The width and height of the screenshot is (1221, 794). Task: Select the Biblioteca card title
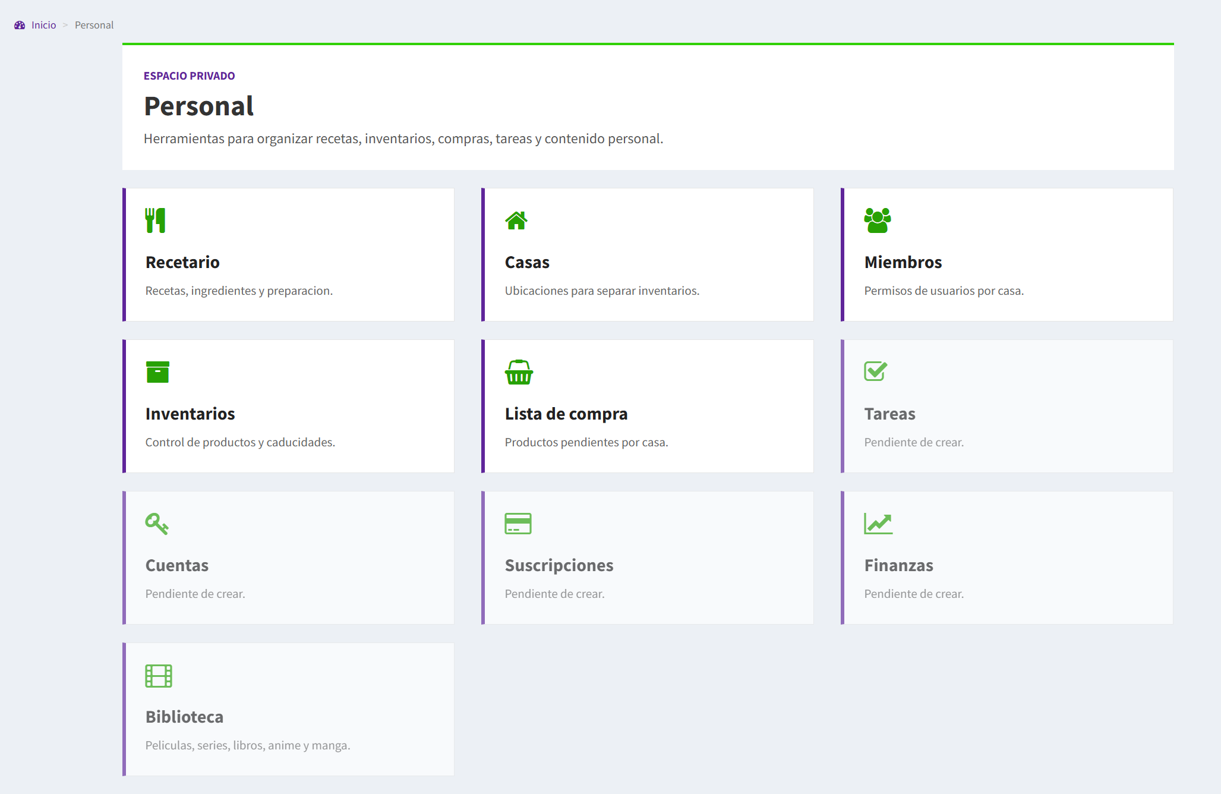click(184, 717)
